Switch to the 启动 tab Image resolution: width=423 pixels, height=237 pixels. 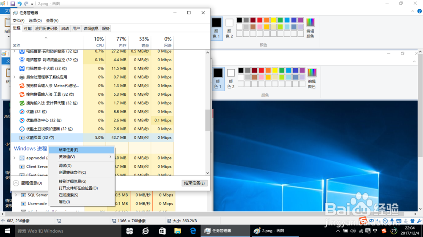pos(65,29)
